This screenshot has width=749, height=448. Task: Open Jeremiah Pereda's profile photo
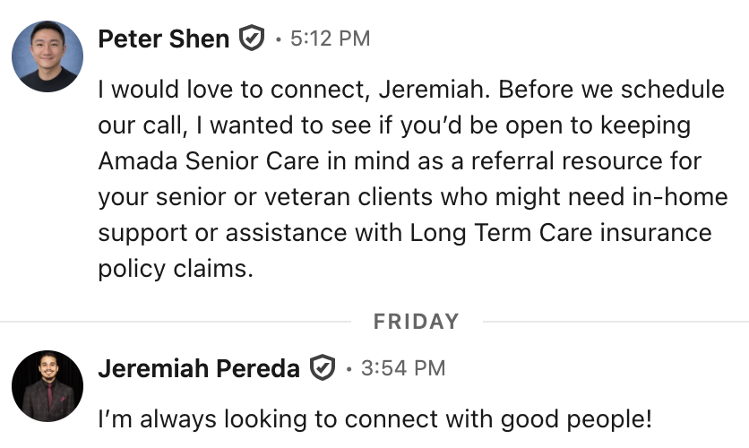[x=47, y=385]
